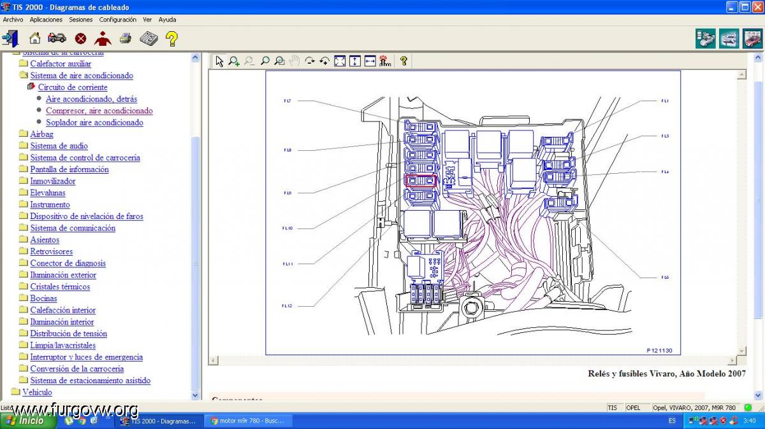Screen dimensions: 765x429
Task: Click tree panel scrollbar up arrow
Action: pos(196,57)
